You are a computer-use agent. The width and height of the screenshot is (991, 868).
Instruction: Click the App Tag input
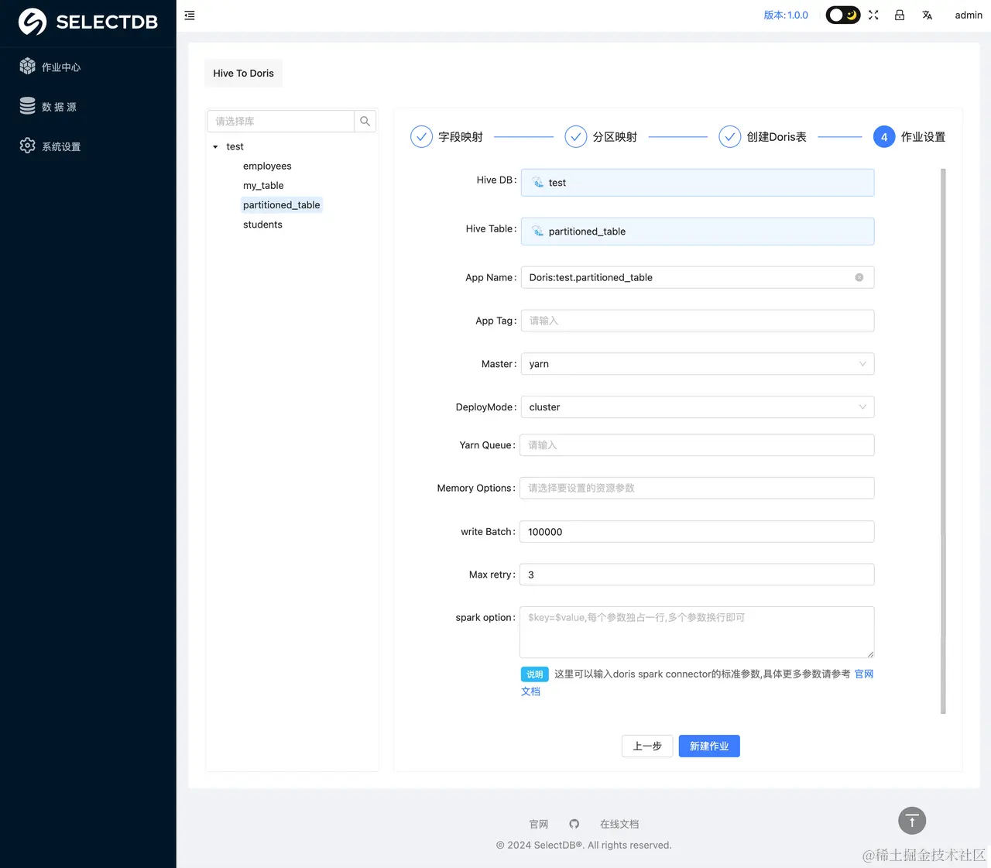pos(697,321)
